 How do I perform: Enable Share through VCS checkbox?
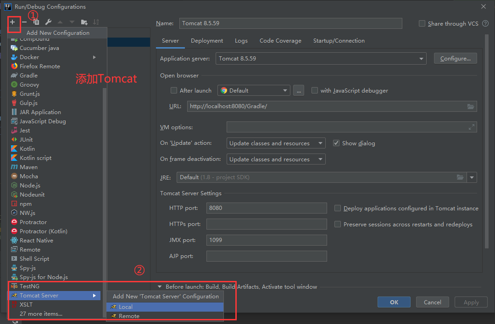422,23
